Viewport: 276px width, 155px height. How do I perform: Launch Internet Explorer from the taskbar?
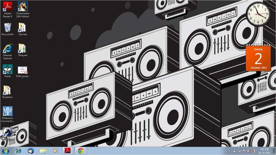click(18, 151)
